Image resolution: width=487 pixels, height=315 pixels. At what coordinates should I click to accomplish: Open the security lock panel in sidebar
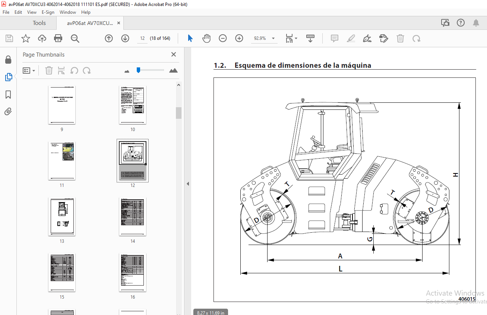(x=8, y=60)
